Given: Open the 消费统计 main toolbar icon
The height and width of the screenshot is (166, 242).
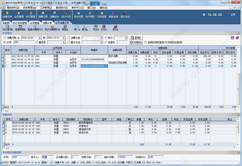Looking at the screenshot, I should tap(55, 15).
